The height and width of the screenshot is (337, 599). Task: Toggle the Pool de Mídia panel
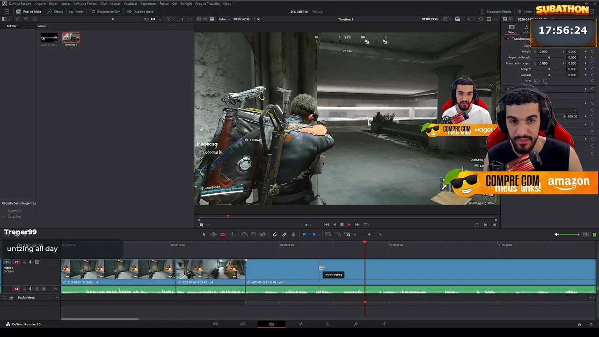(x=29, y=11)
